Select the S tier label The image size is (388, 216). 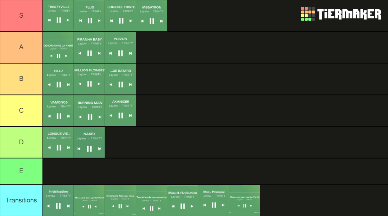point(21,16)
